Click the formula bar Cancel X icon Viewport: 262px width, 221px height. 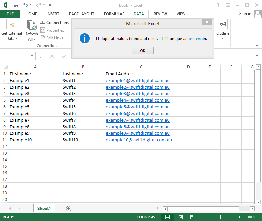52,56
